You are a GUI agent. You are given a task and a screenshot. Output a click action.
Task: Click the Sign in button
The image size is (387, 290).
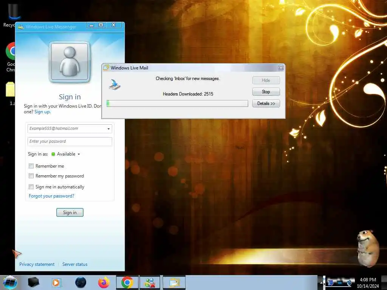70,212
